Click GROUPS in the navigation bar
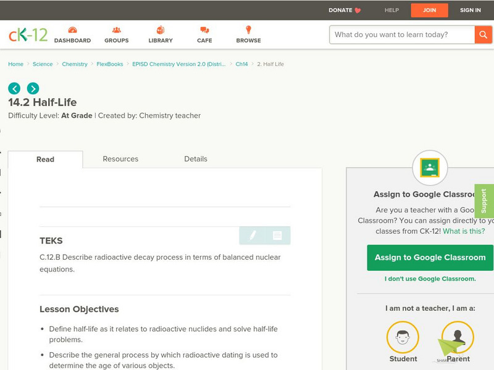 (x=117, y=41)
